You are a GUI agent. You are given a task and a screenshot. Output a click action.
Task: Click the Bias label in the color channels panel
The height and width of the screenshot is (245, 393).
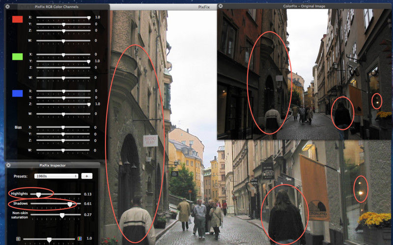(x=18, y=127)
